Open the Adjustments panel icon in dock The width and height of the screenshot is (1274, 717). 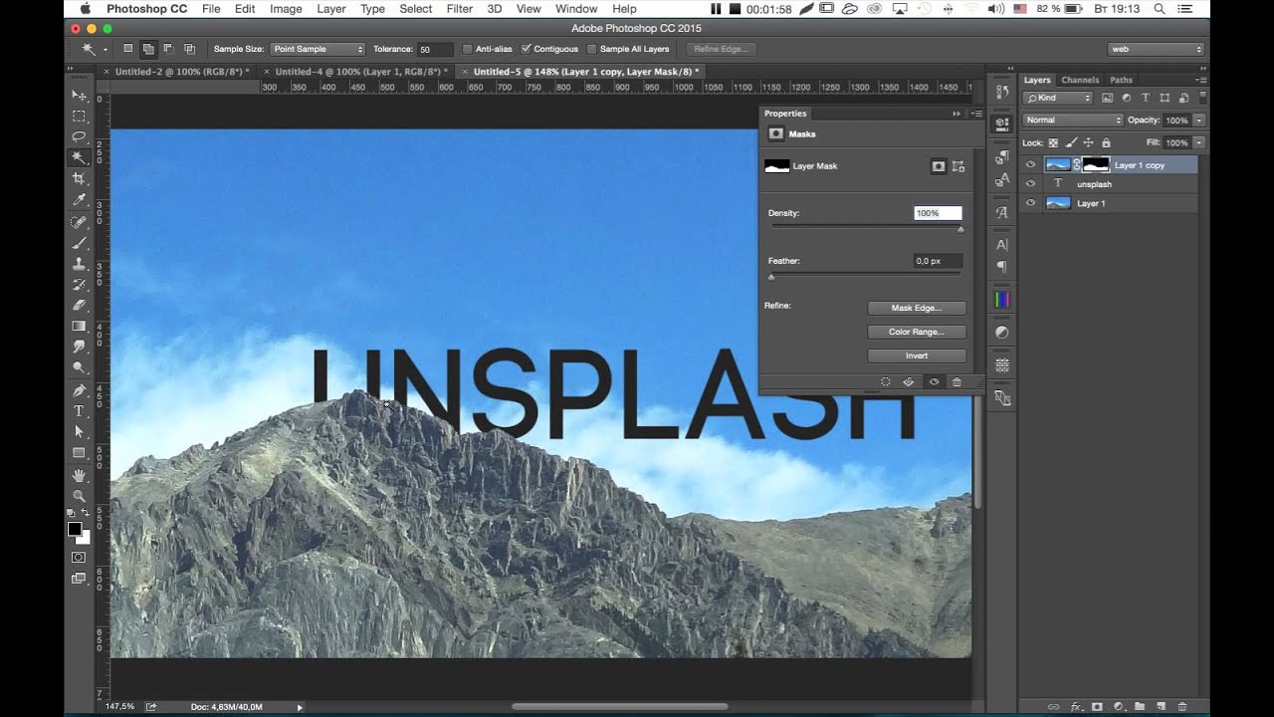1001,332
